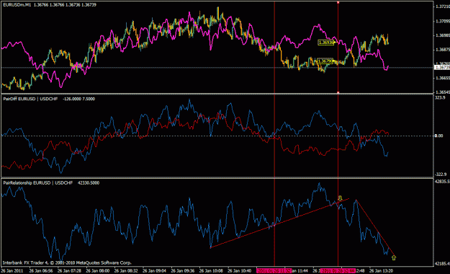Screen dimensions: 450x274
Task: Click the 26 Jan 10:08 time axis label
Action: [x=211, y=271]
